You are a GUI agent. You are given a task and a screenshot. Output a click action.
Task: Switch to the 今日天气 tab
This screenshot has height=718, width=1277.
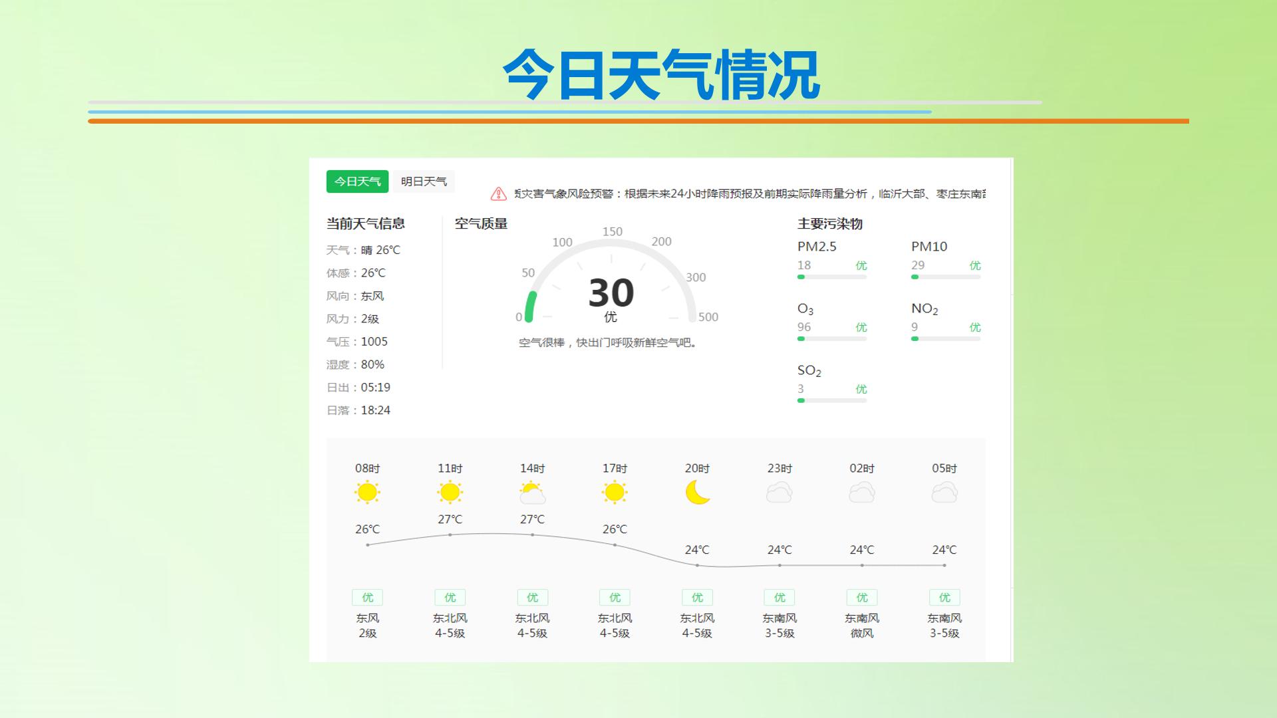coord(357,181)
